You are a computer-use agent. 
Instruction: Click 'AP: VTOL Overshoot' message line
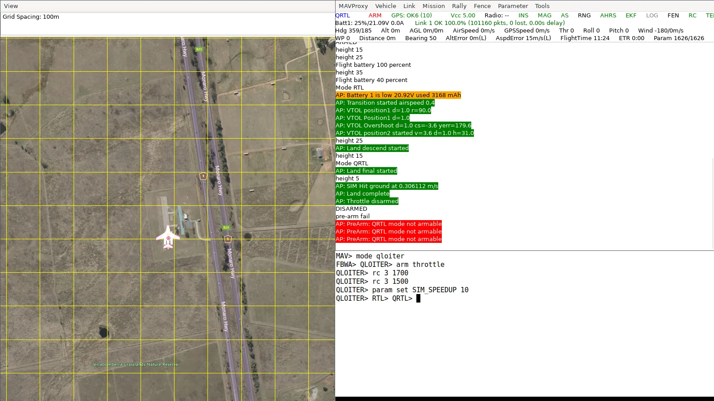[x=403, y=125]
